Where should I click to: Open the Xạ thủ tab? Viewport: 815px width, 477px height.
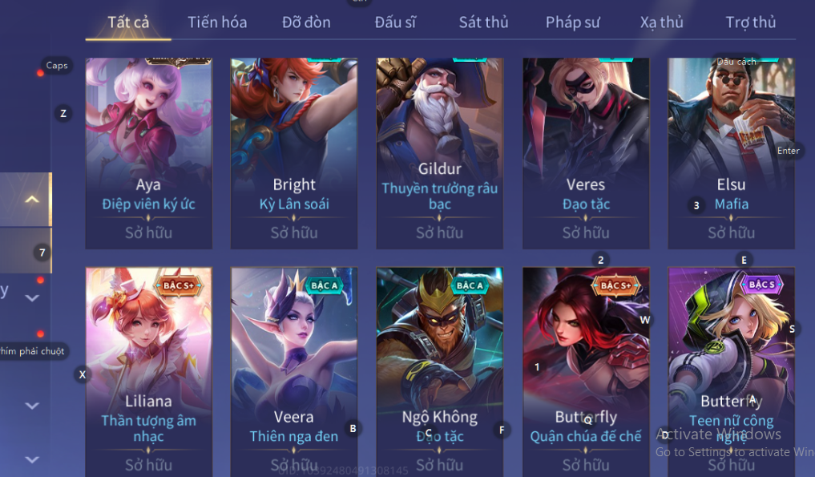tap(662, 22)
